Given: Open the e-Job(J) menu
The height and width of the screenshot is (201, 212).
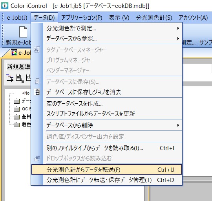Looking at the screenshot, I should [17, 18].
